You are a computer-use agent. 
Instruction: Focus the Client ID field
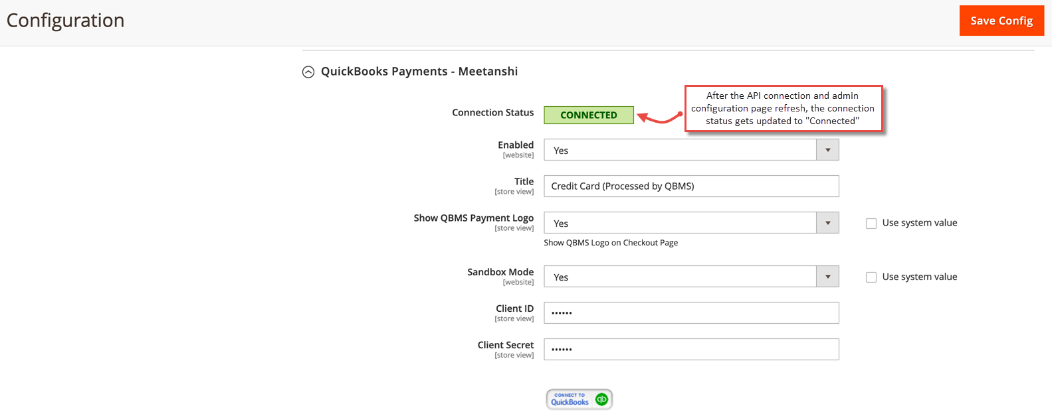click(691, 312)
